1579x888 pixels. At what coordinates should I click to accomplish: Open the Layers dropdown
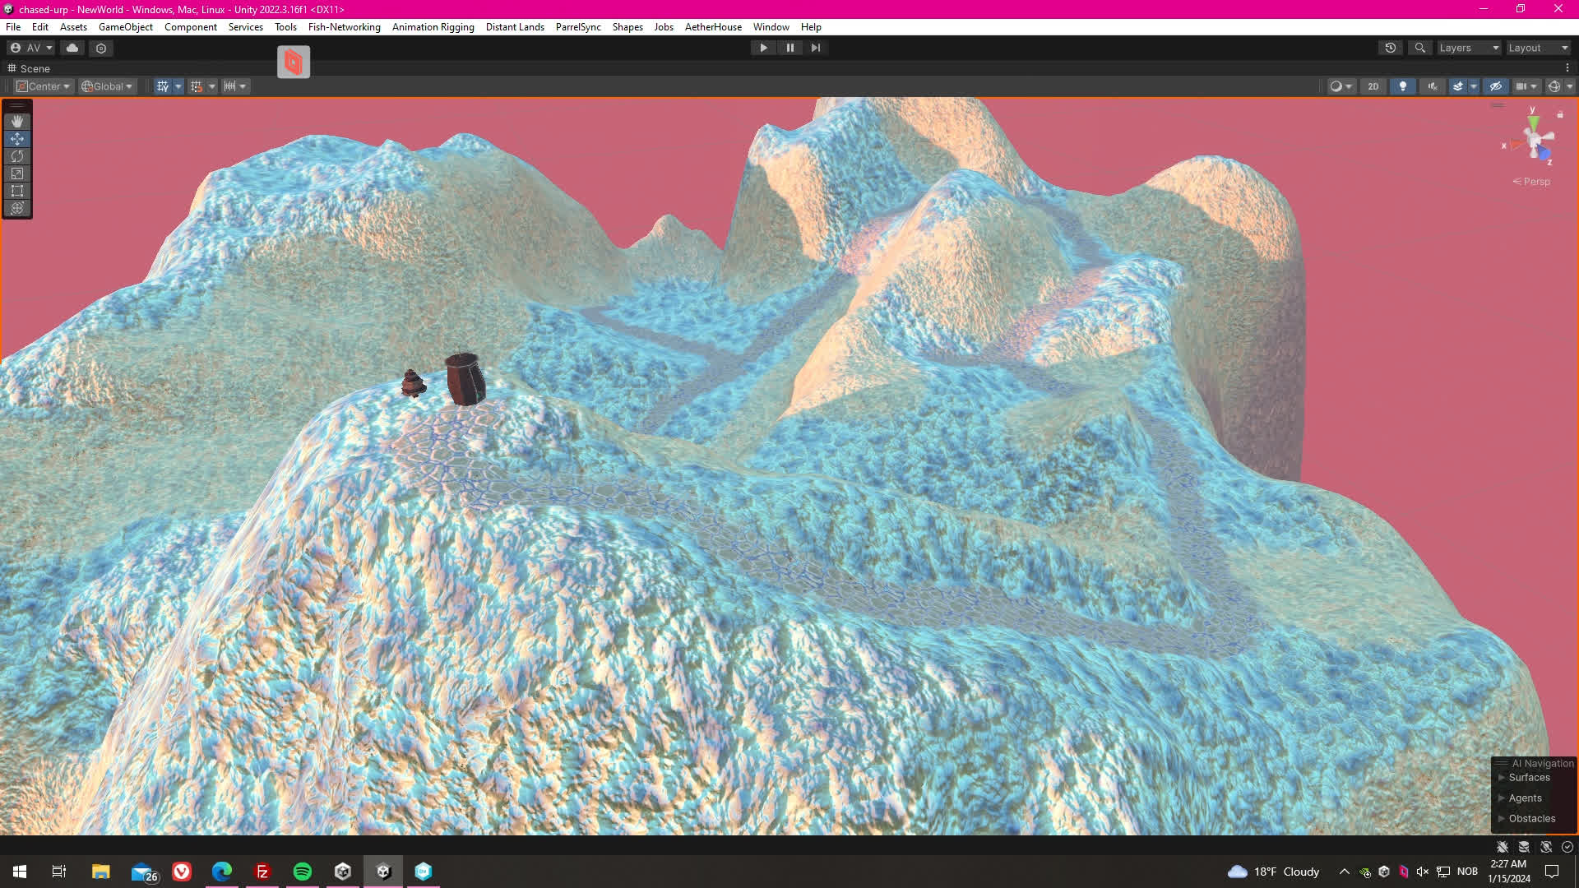click(1469, 48)
